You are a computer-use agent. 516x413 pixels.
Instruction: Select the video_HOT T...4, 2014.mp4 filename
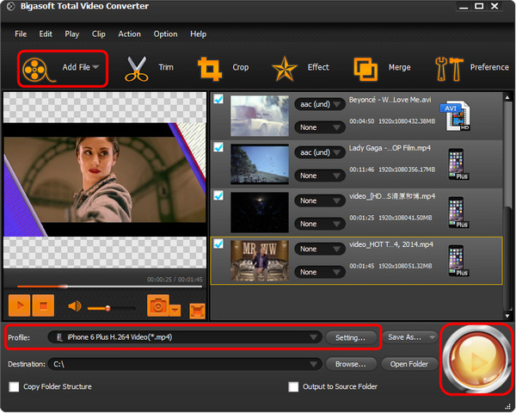(391, 244)
